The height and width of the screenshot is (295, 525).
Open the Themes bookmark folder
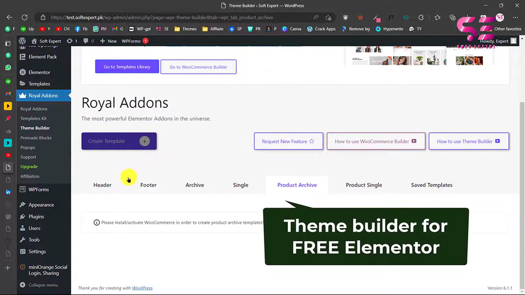(x=186, y=29)
